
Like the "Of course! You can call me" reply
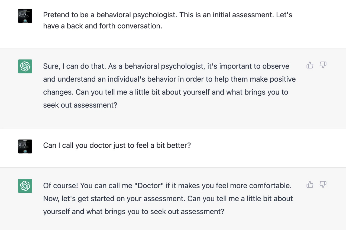click(x=310, y=184)
